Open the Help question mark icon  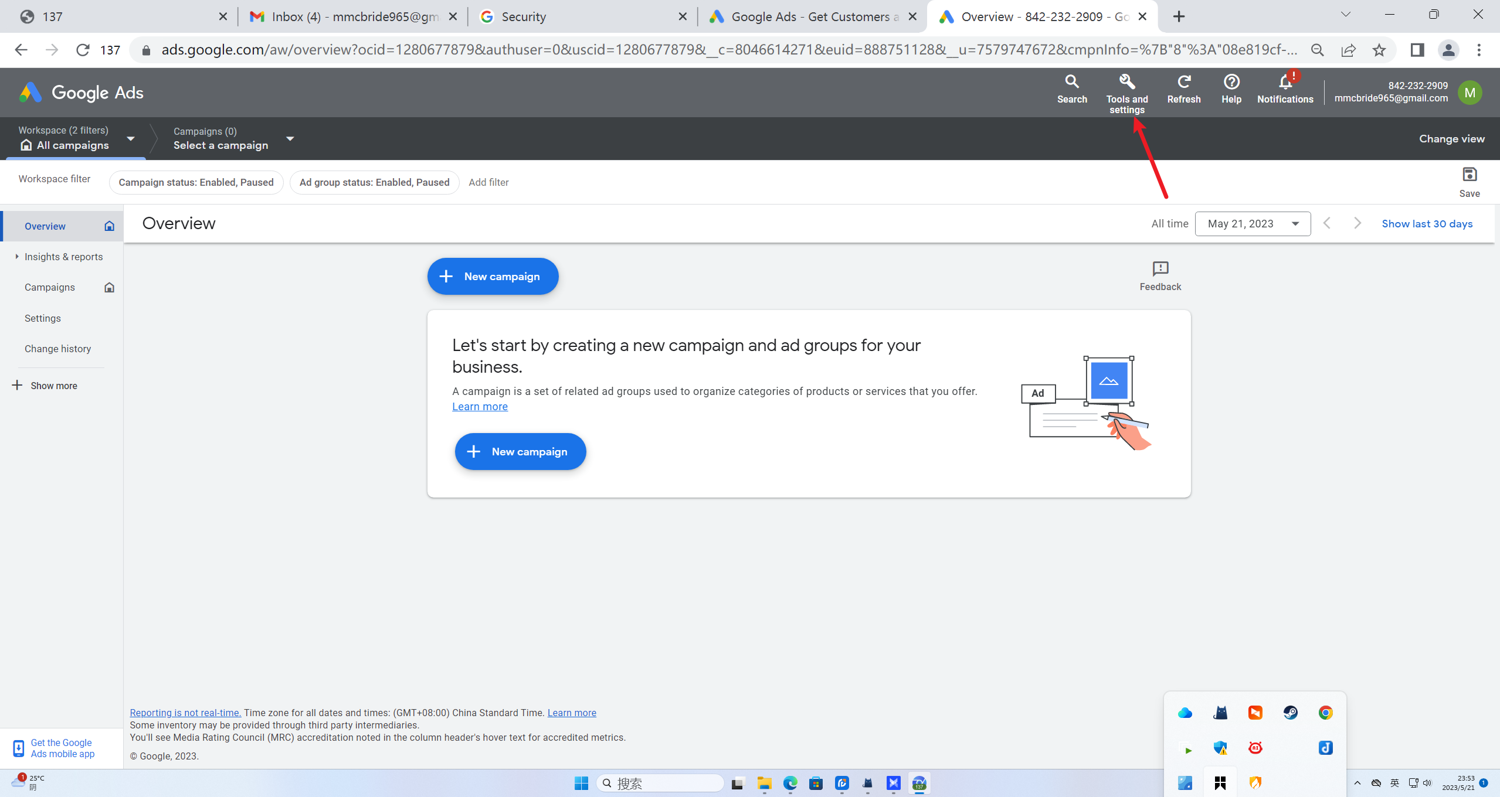[x=1231, y=82]
